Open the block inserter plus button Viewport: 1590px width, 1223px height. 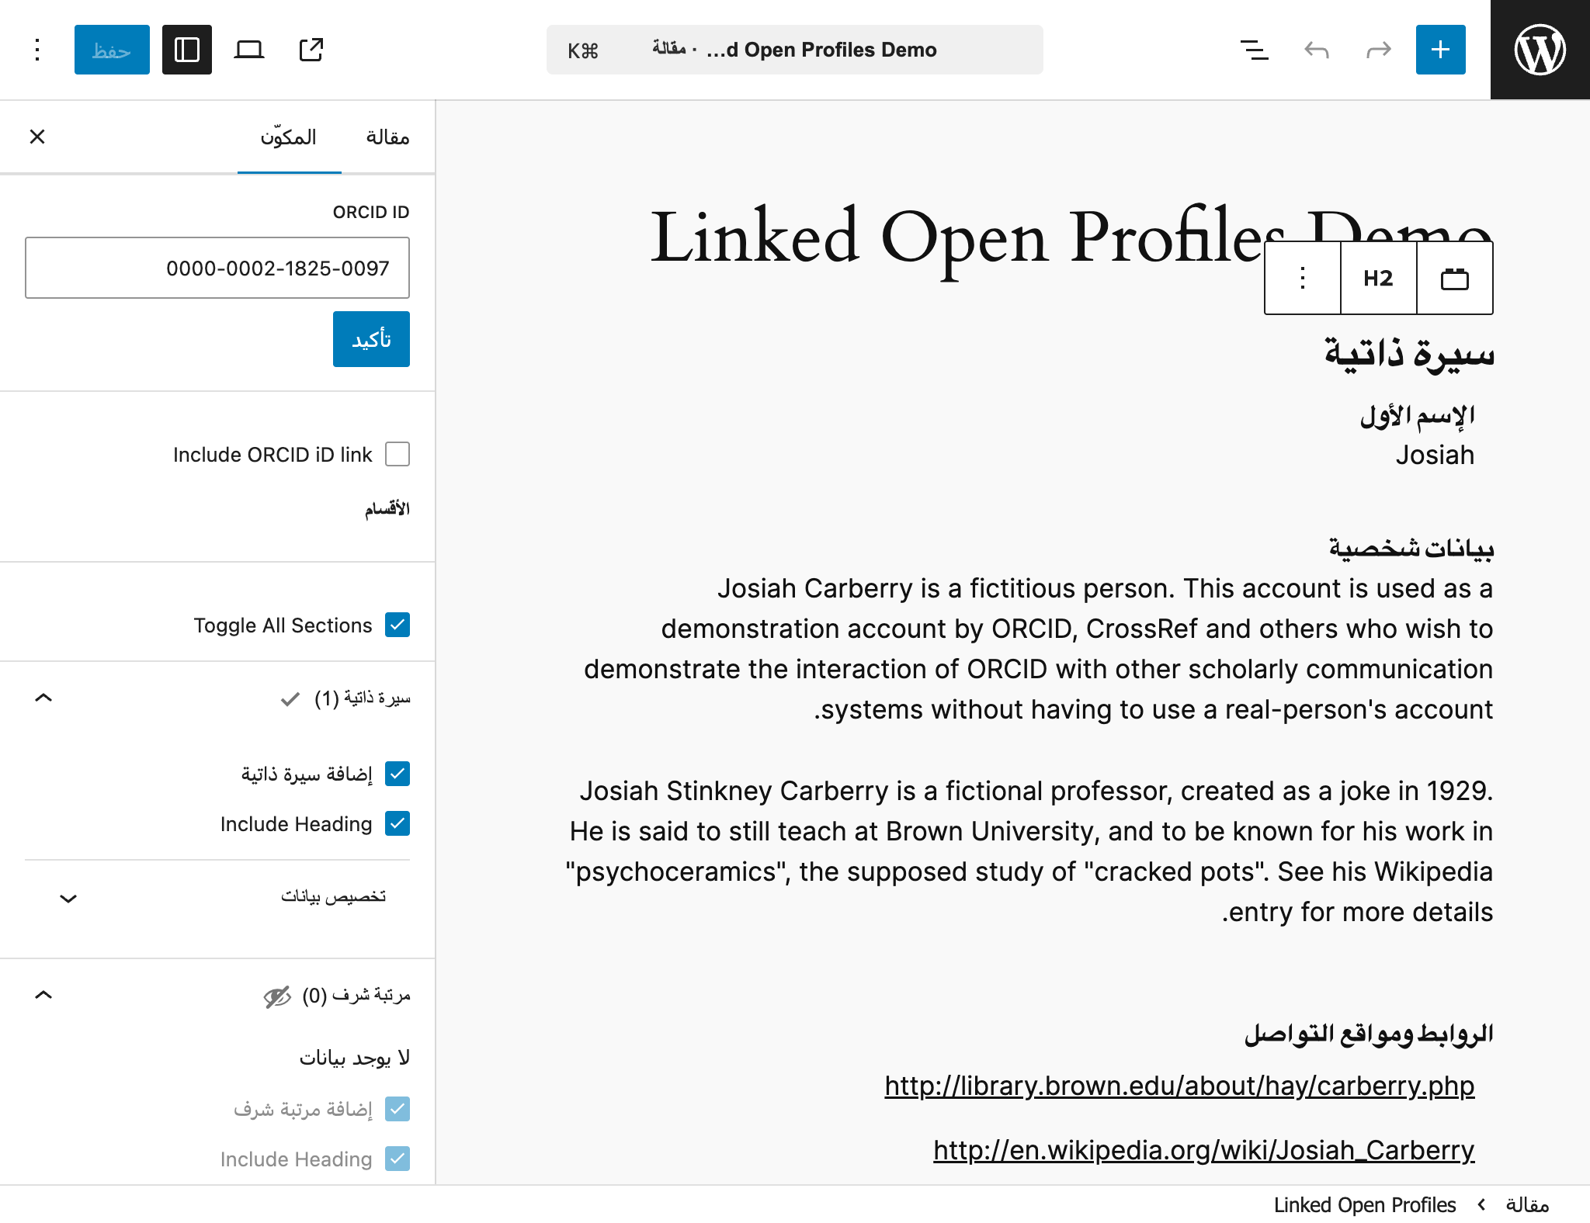[1440, 50]
